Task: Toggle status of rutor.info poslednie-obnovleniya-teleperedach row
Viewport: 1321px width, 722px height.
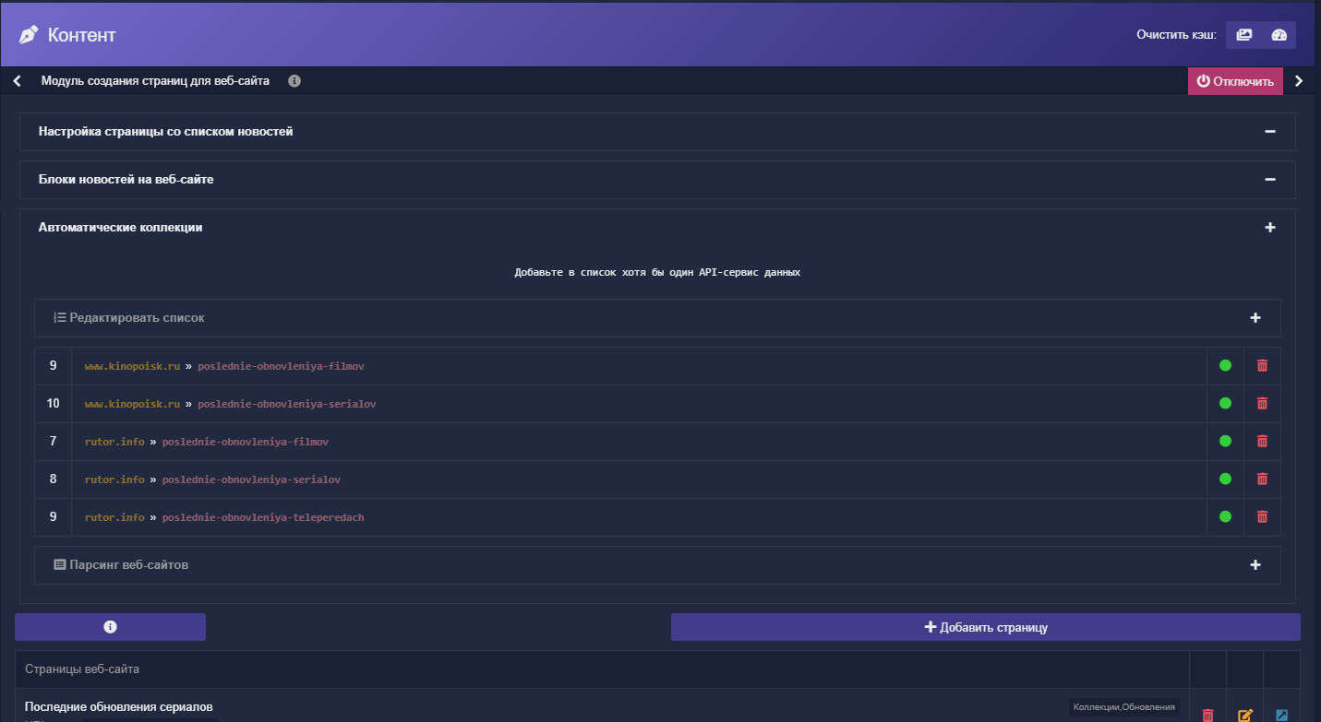Action: pyautogui.click(x=1225, y=517)
